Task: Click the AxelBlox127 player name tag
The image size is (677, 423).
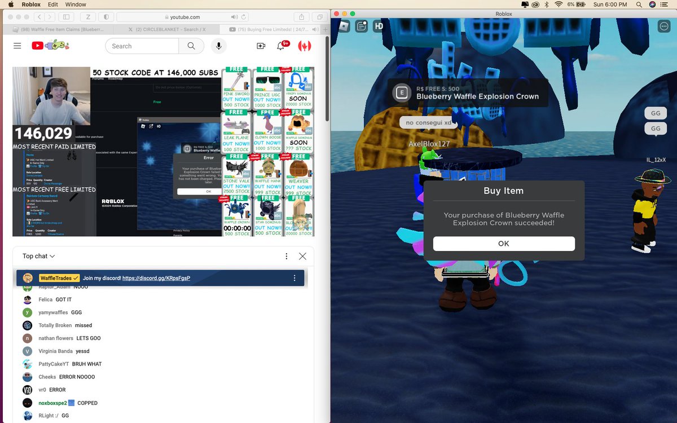Action: 429,144
